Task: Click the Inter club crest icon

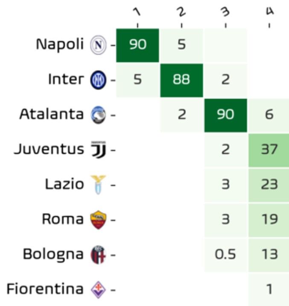Action: click(98, 80)
